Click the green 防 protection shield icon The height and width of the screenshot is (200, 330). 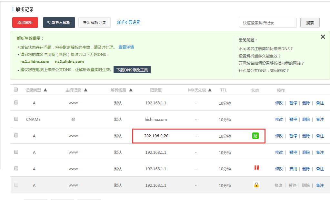click(x=255, y=136)
